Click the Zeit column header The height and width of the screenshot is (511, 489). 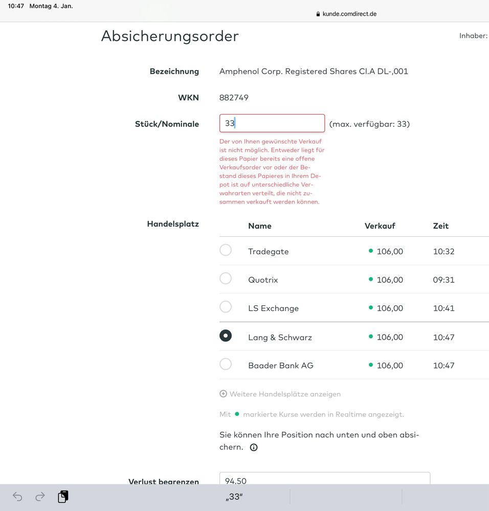coord(440,226)
